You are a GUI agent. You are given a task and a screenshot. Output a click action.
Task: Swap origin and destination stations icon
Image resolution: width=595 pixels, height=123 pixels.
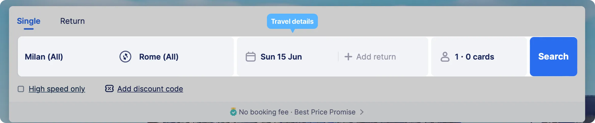[x=125, y=57]
